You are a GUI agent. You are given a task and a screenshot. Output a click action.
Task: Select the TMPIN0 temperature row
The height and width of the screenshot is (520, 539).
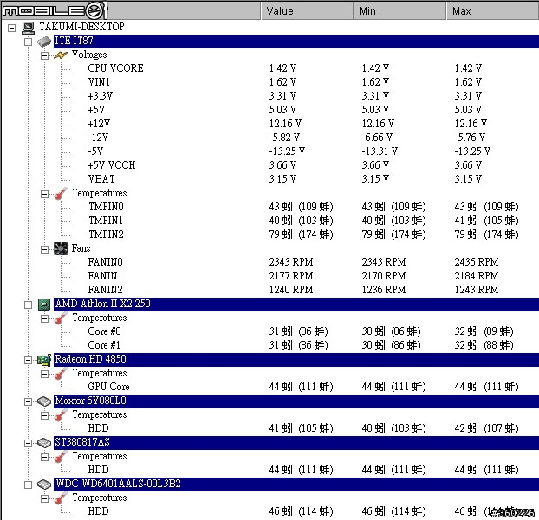(x=106, y=207)
